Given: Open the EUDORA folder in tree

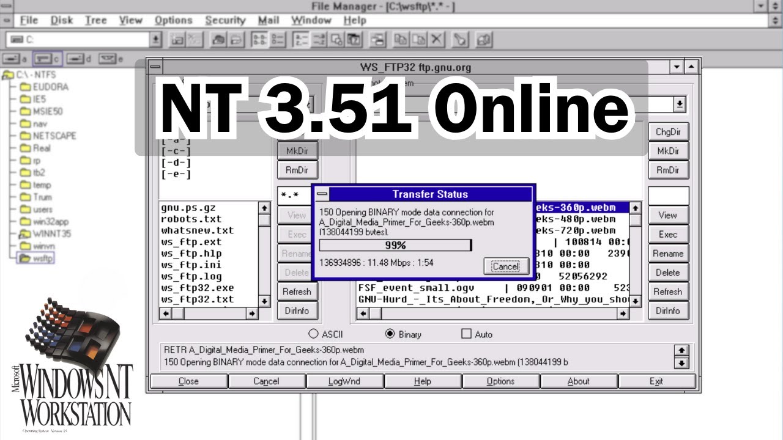Looking at the screenshot, I should click(44, 87).
